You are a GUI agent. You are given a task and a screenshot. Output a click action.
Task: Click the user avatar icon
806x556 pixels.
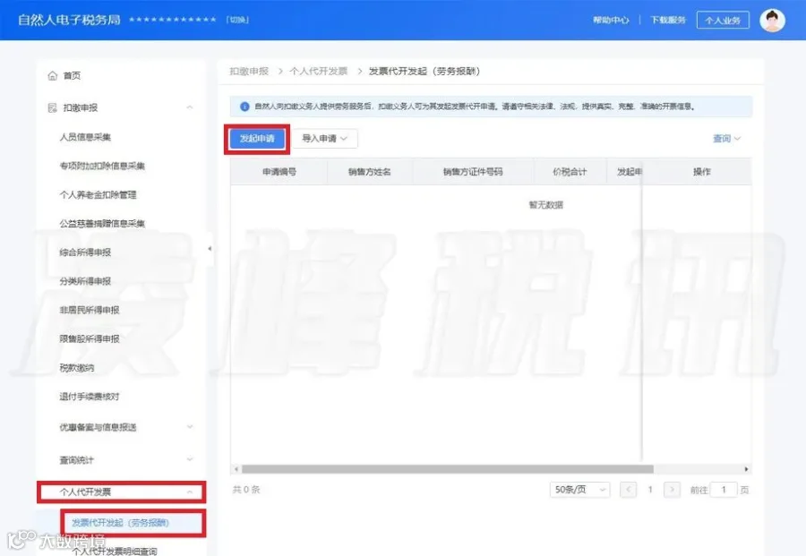click(772, 20)
